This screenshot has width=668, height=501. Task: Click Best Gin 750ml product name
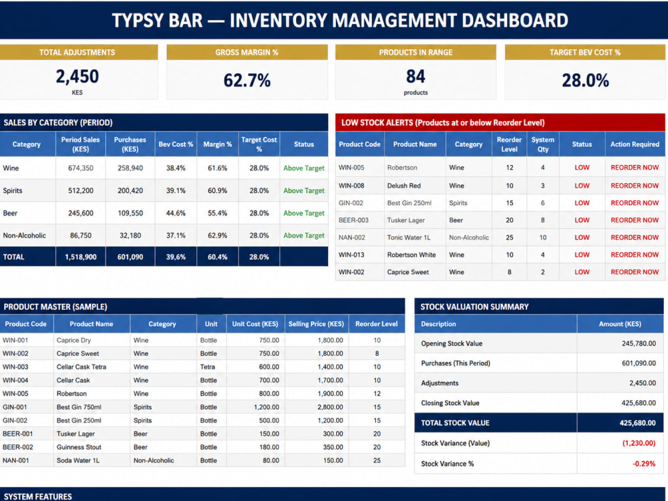(x=79, y=407)
